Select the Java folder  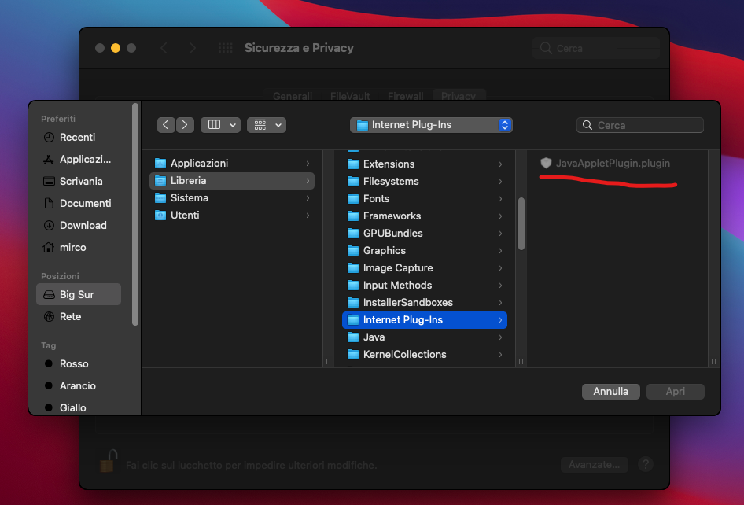click(425, 337)
